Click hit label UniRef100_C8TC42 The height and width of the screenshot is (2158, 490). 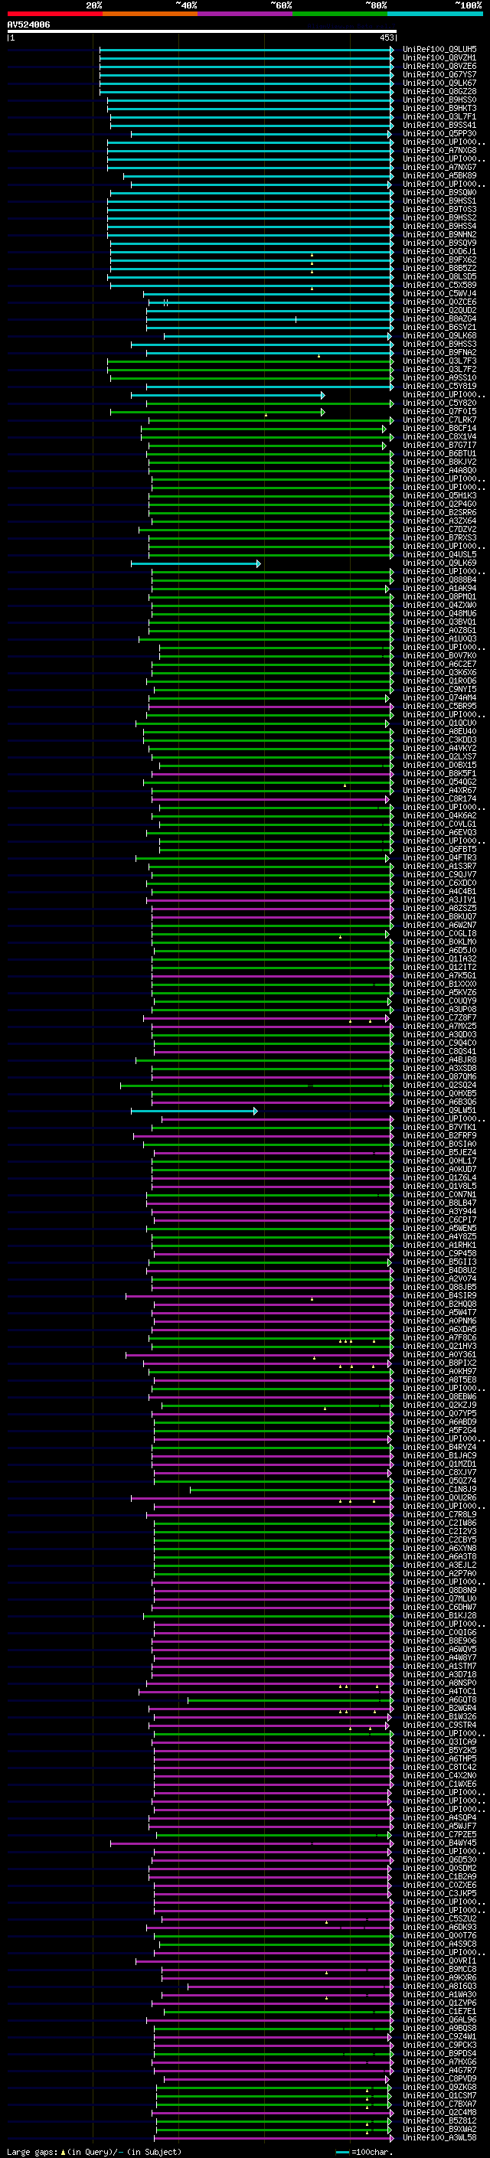[x=439, y=1767]
